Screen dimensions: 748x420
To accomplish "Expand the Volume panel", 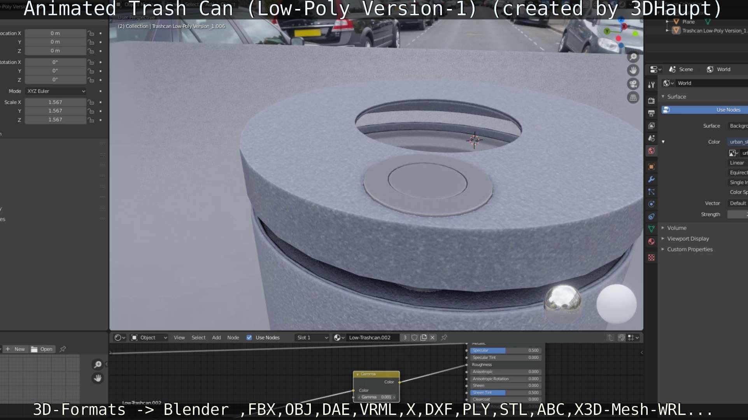I will tap(676, 228).
